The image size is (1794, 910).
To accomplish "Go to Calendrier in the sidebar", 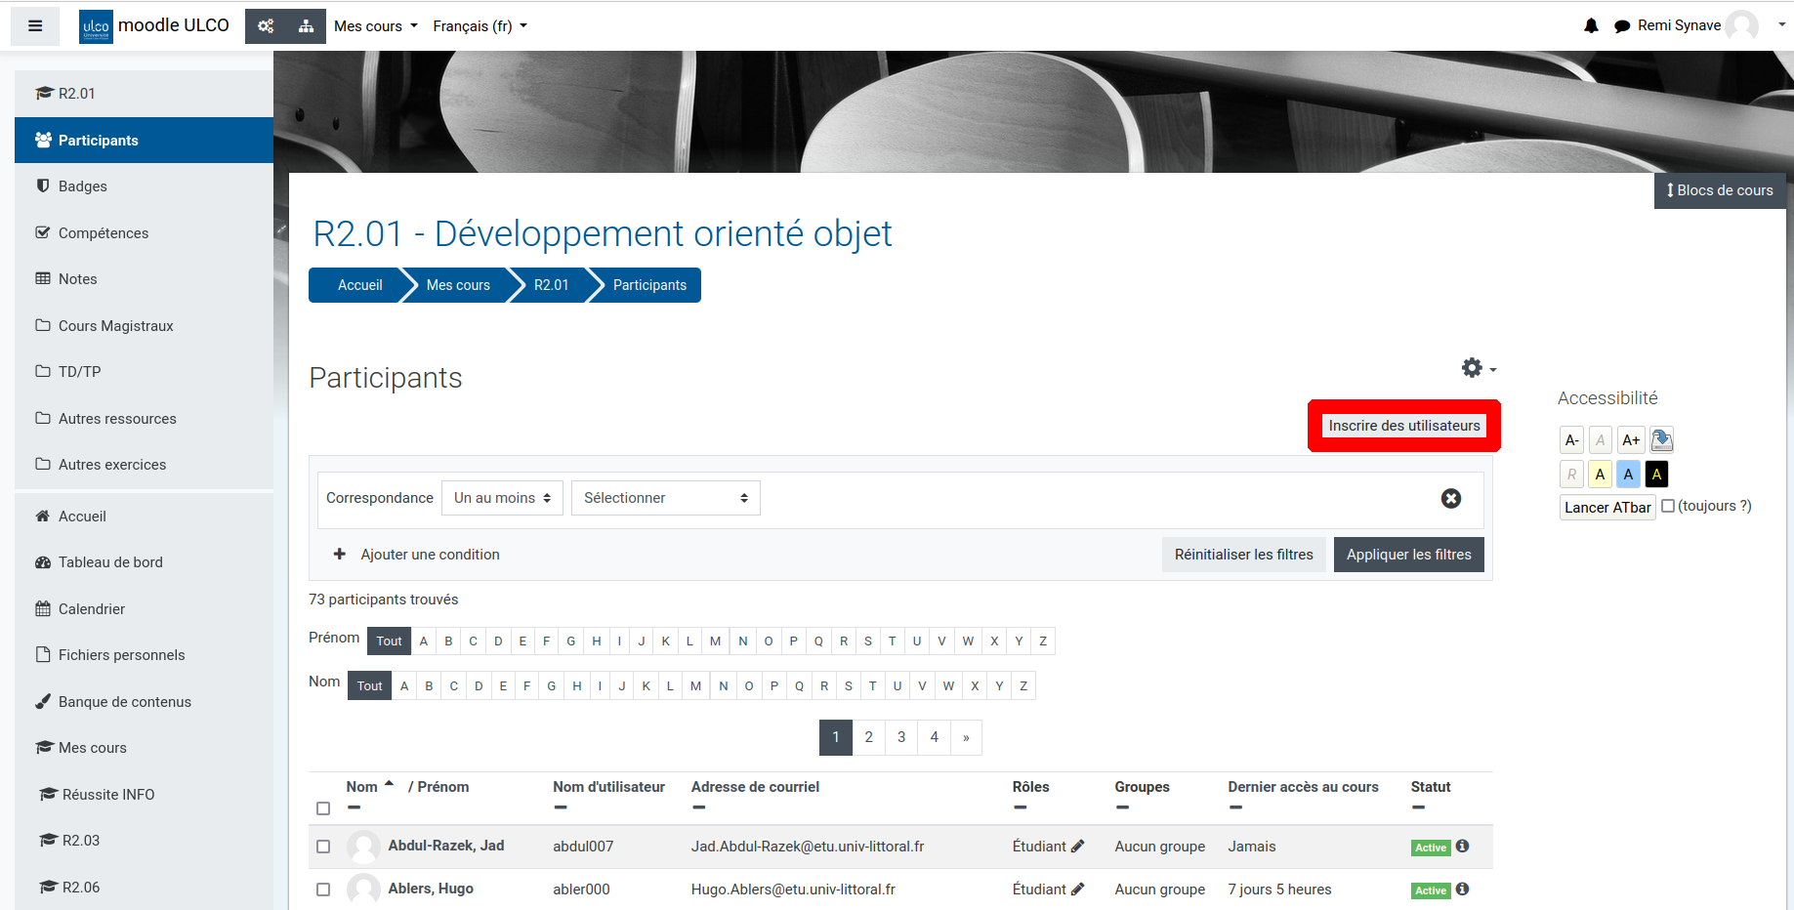I will tap(92, 609).
